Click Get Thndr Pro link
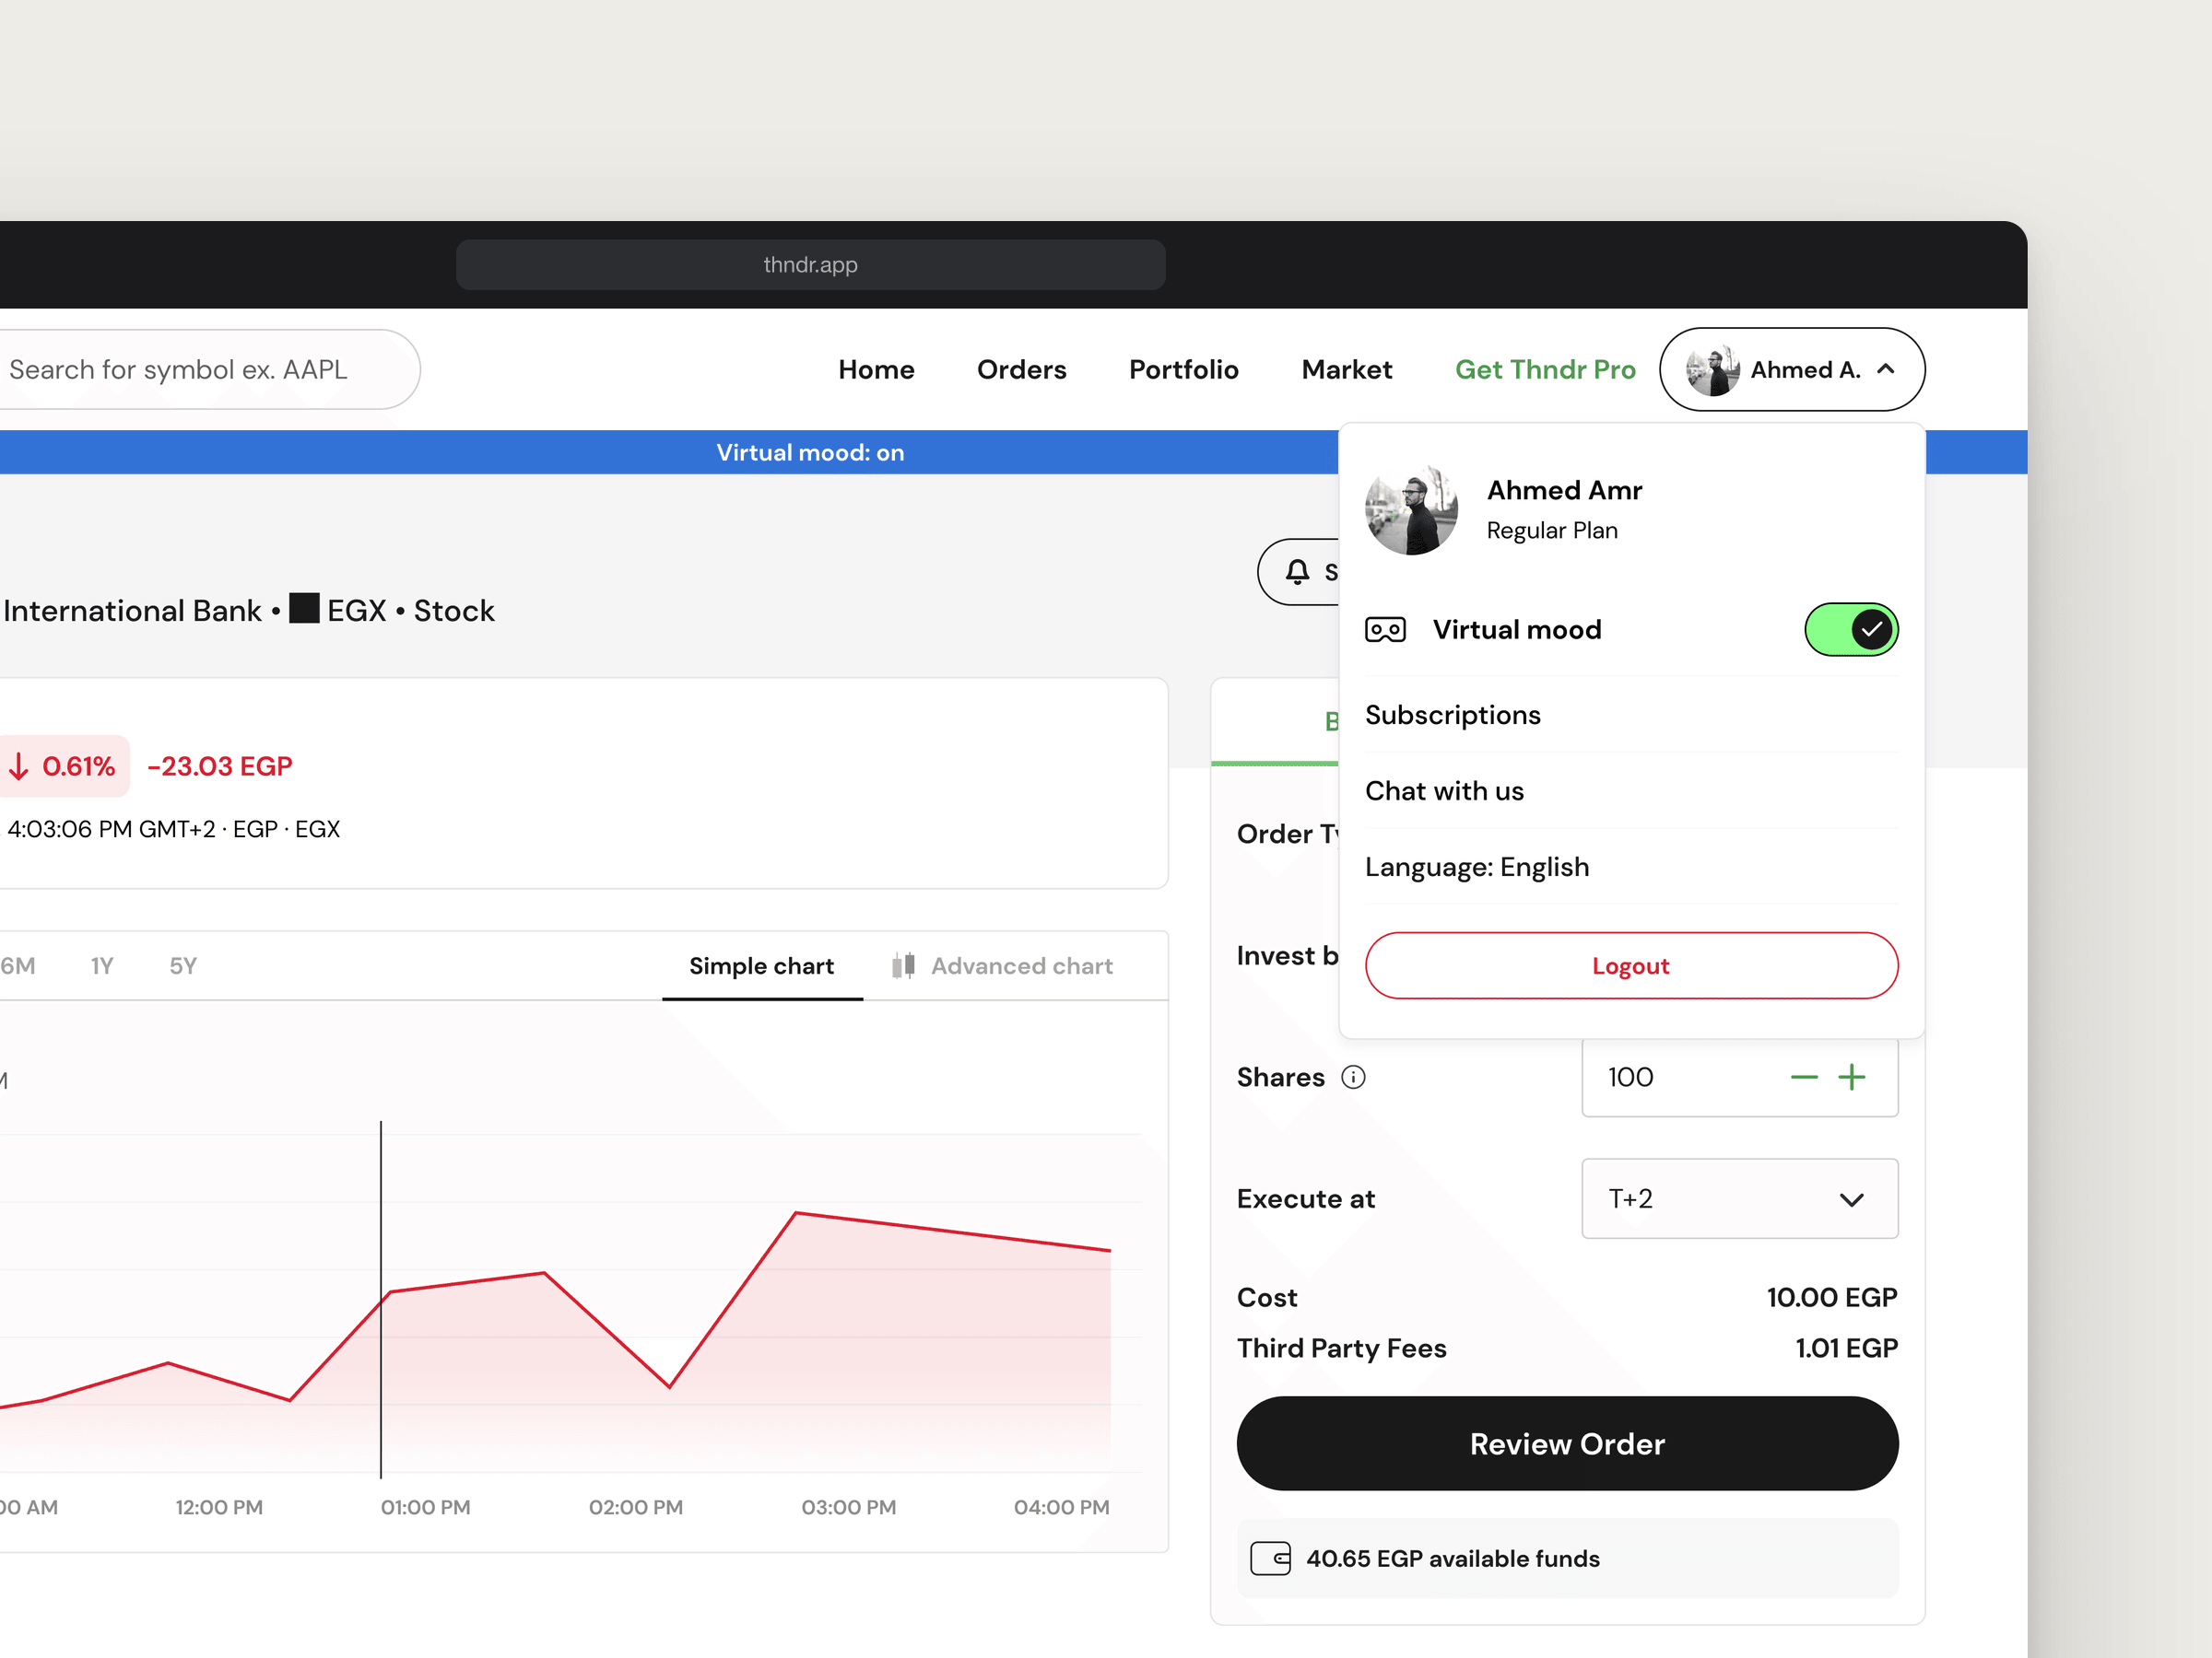 click(x=1544, y=369)
